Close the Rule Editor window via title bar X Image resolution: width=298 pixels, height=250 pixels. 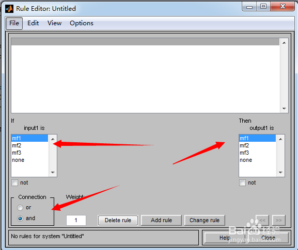click(x=283, y=7)
